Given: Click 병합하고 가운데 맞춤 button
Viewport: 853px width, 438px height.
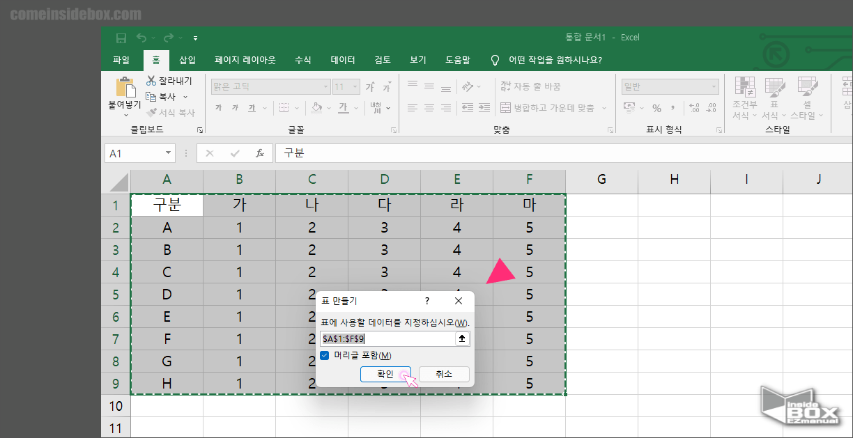Looking at the screenshot, I should [x=548, y=108].
